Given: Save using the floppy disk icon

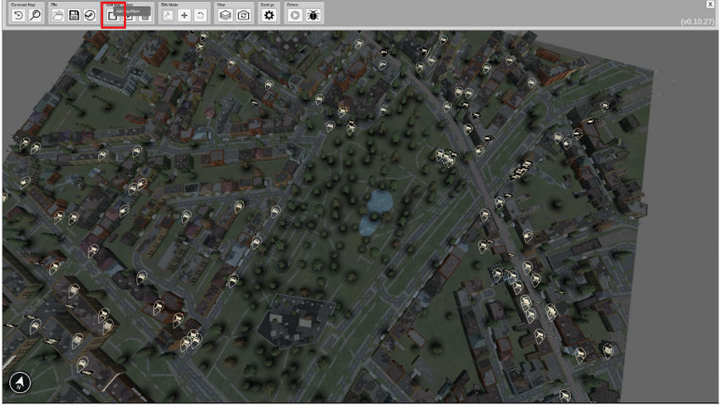Looking at the screenshot, I should pyautogui.click(x=74, y=15).
